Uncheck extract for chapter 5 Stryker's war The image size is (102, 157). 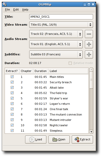point(12,98)
